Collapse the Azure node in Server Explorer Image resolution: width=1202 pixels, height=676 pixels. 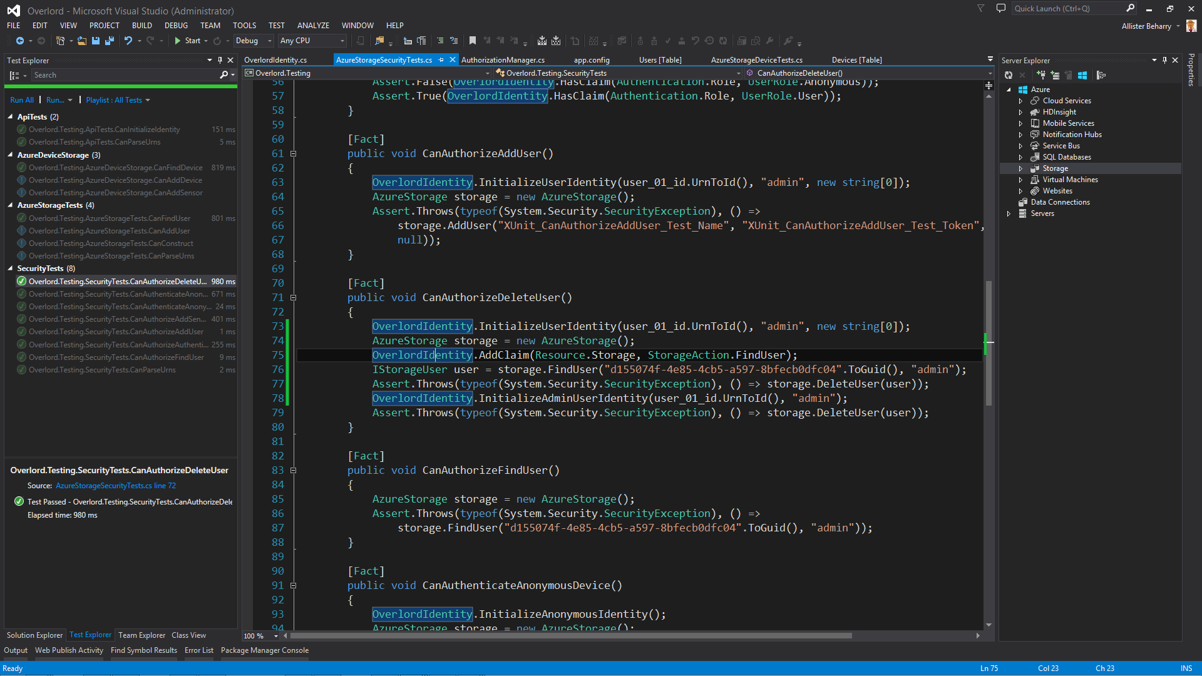coord(1009,90)
